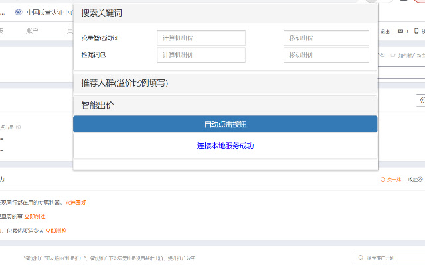This screenshot has height=265, width=425.
Task: Open the 账户 menu item
Action: [32, 31]
